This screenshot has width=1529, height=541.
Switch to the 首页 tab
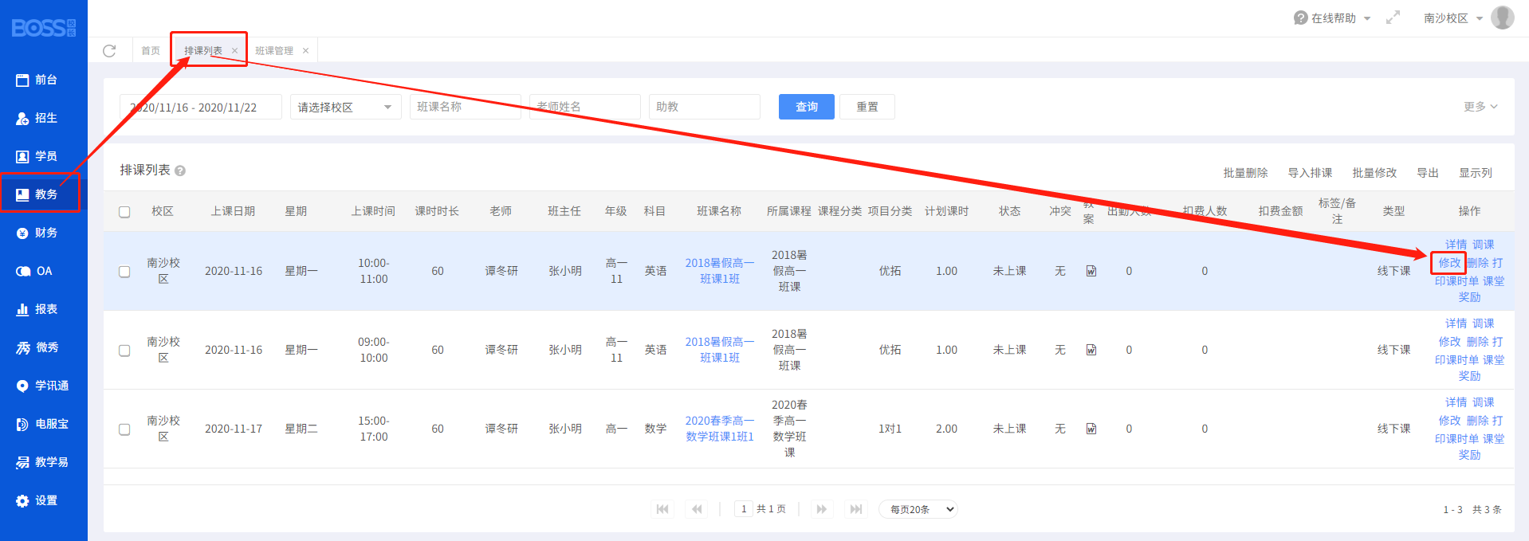pos(151,50)
